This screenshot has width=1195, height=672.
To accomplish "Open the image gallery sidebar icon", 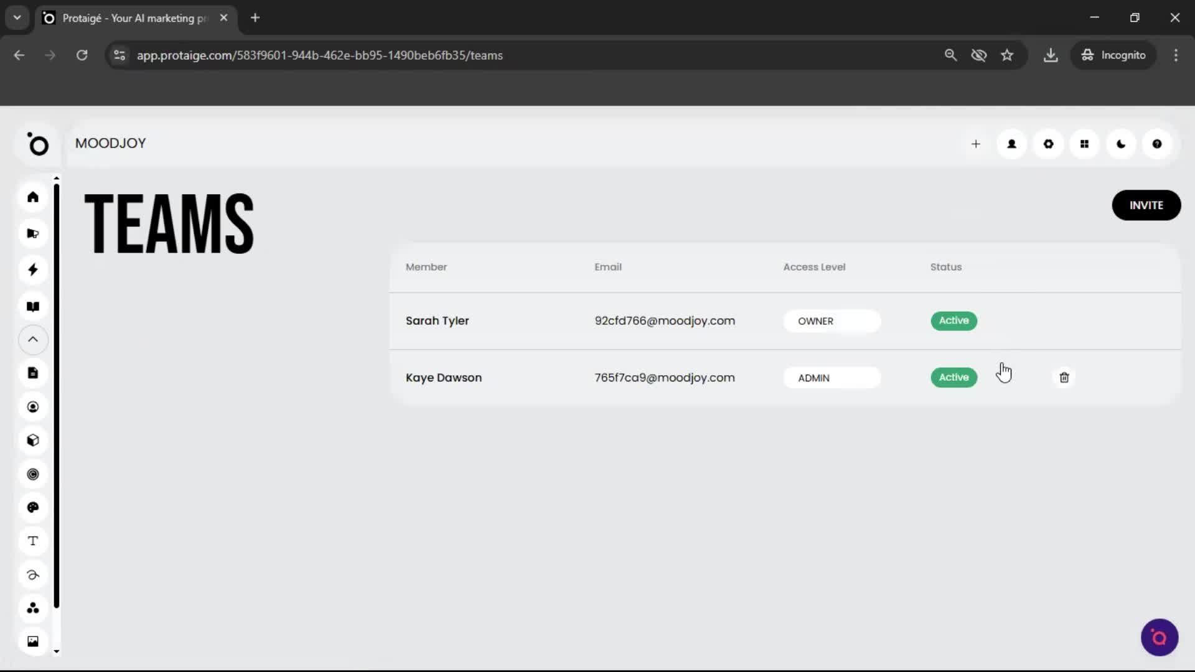I will pyautogui.click(x=33, y=641).
